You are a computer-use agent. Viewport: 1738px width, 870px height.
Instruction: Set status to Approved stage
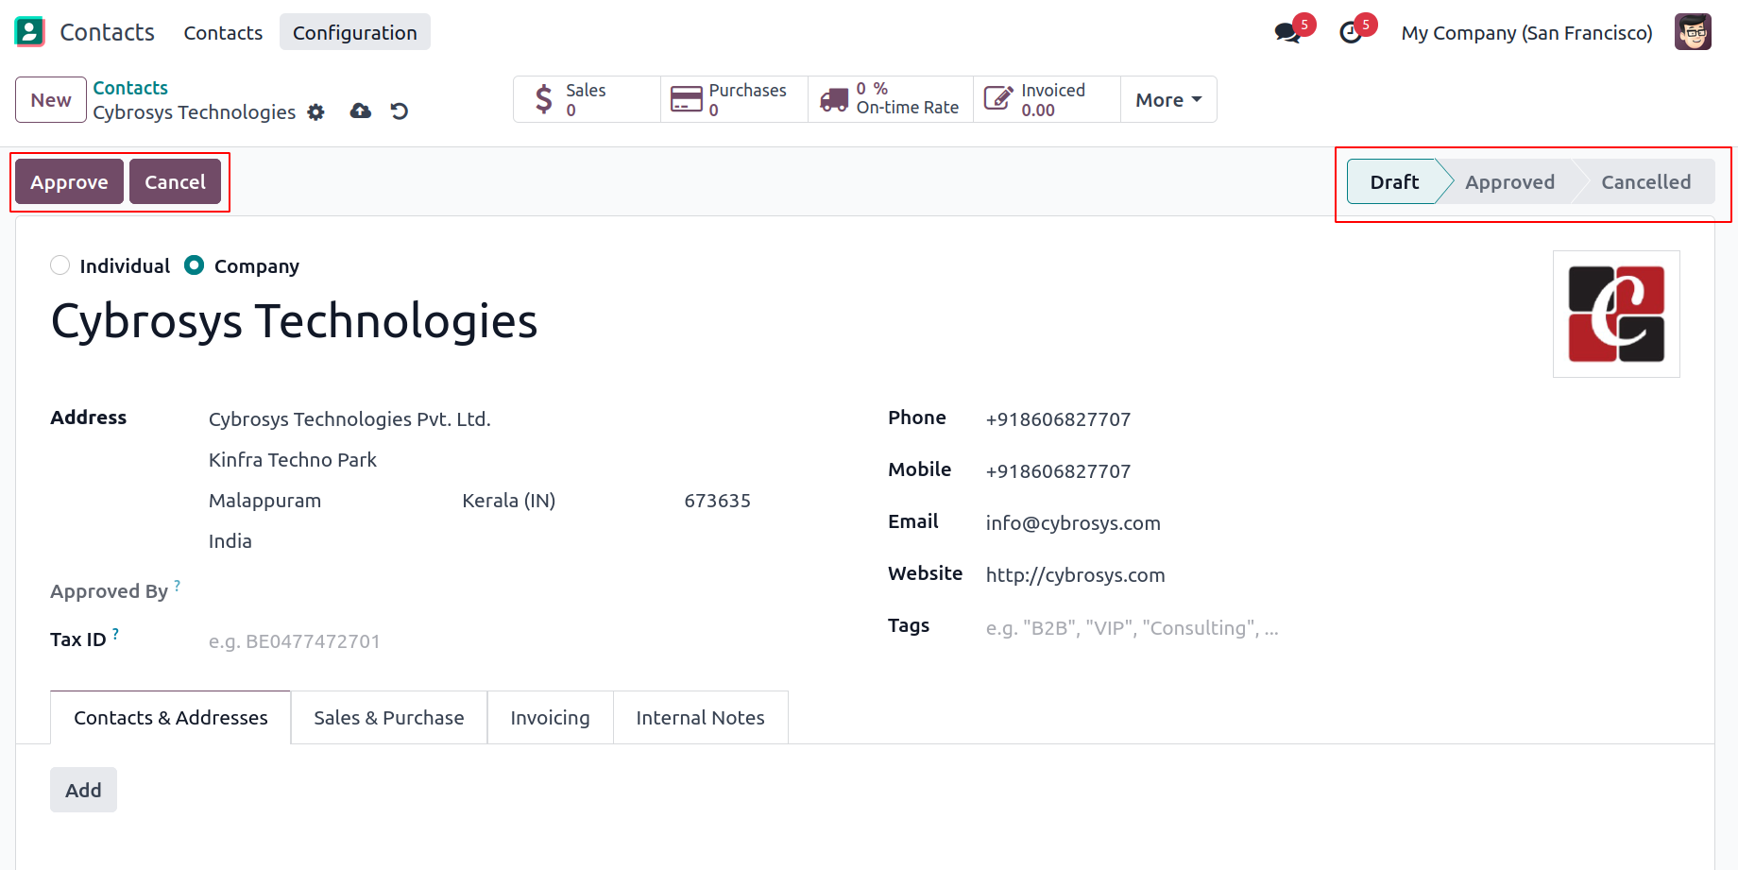point(1509,182)
